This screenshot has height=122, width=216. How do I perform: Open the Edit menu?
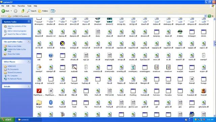click(x=8, y=6)
